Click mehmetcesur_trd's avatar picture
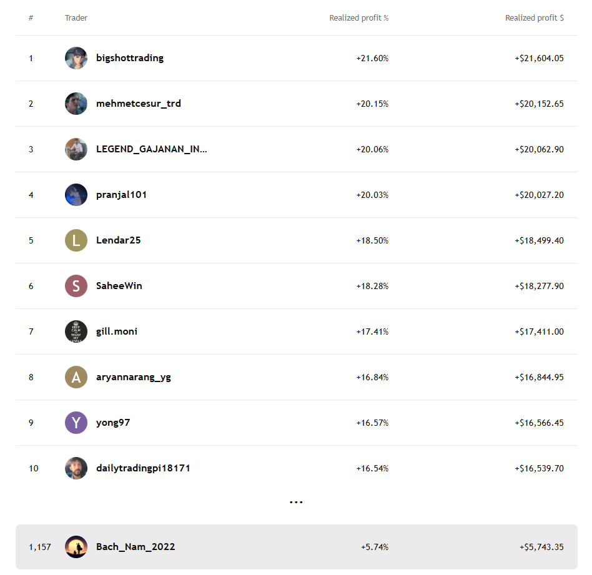Viewport: 592px width, 575px height. 76,104
